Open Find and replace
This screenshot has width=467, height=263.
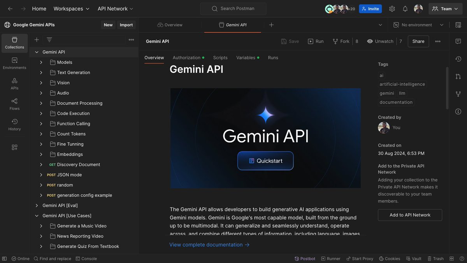(x=52, y=259)
